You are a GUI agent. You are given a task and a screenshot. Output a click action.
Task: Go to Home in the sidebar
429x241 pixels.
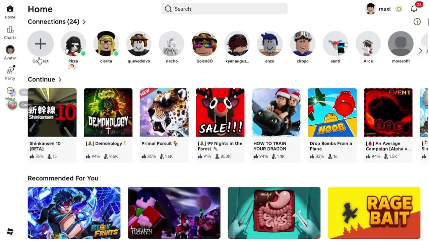pyautogui.click(x=10, y=12)
